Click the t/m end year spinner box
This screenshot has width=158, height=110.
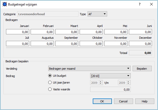tap(123, 83)
